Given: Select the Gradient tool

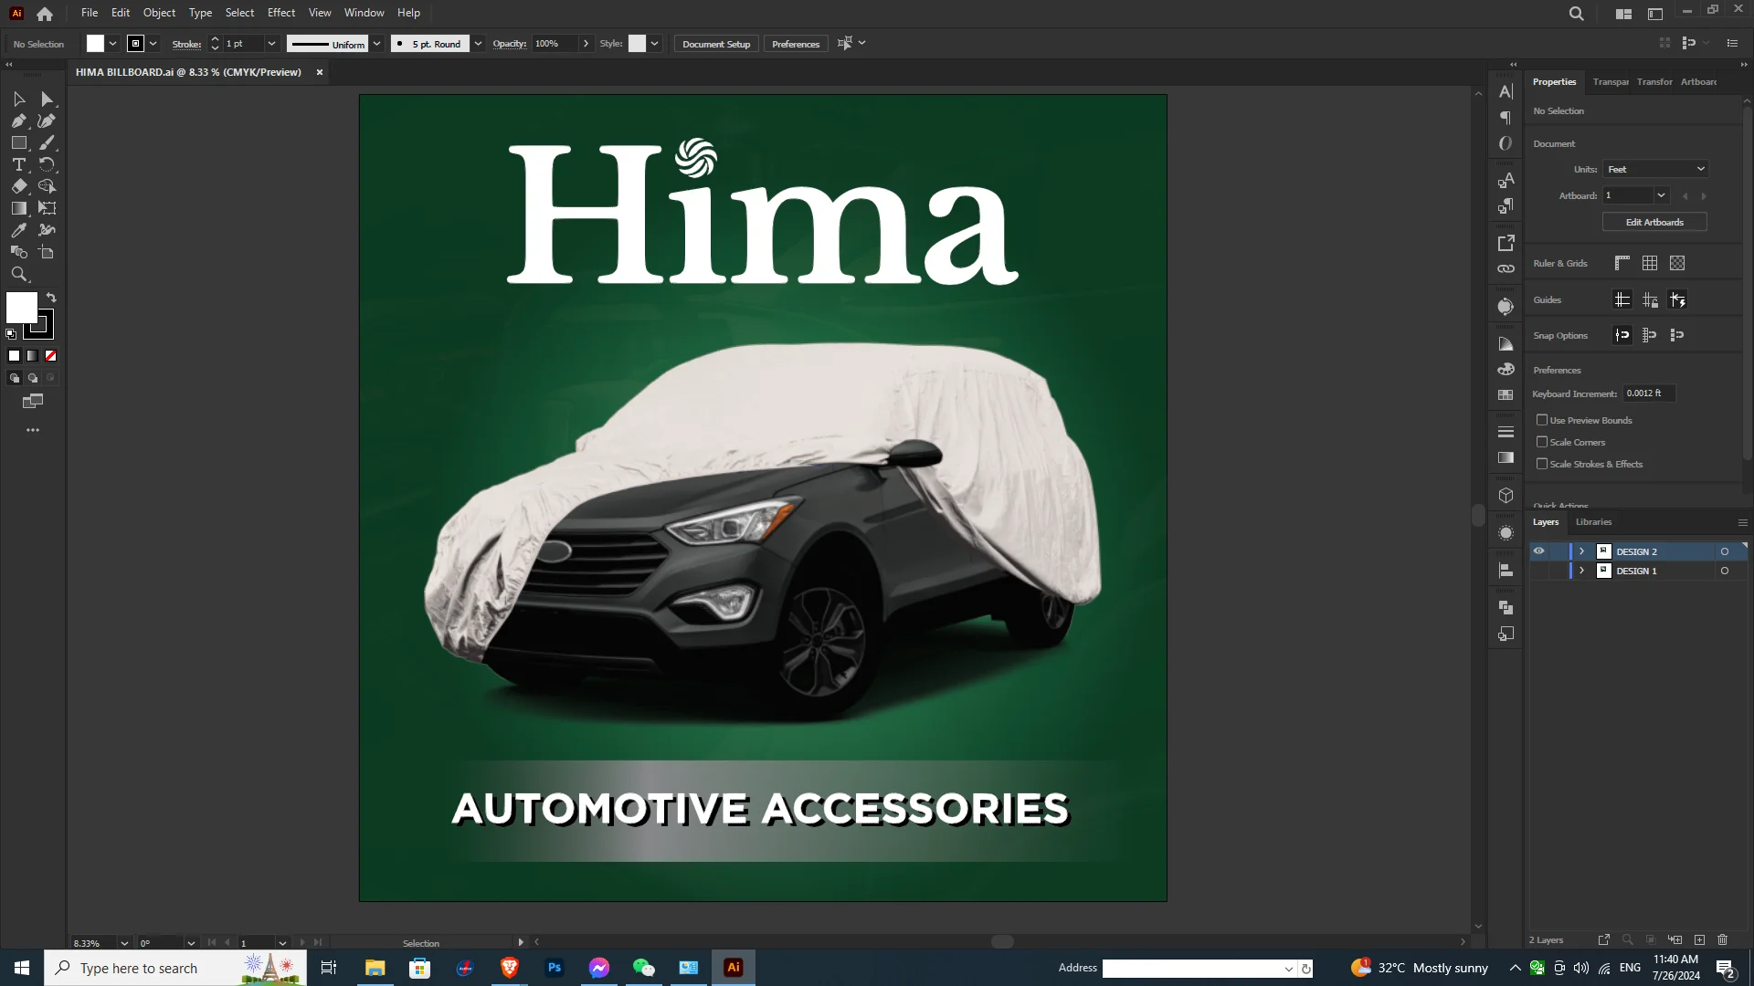Looking at the screenshot, I should (x=18, y=208).
